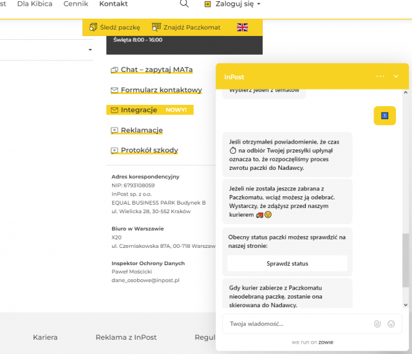The image size is (412, 354).
Task: Switch language with the UK flag
Action: (242, 27)
